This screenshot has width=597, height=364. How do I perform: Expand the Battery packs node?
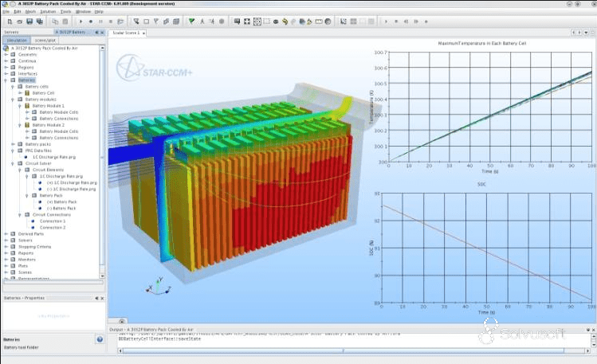pyautogui.click(x=13, y=144)
